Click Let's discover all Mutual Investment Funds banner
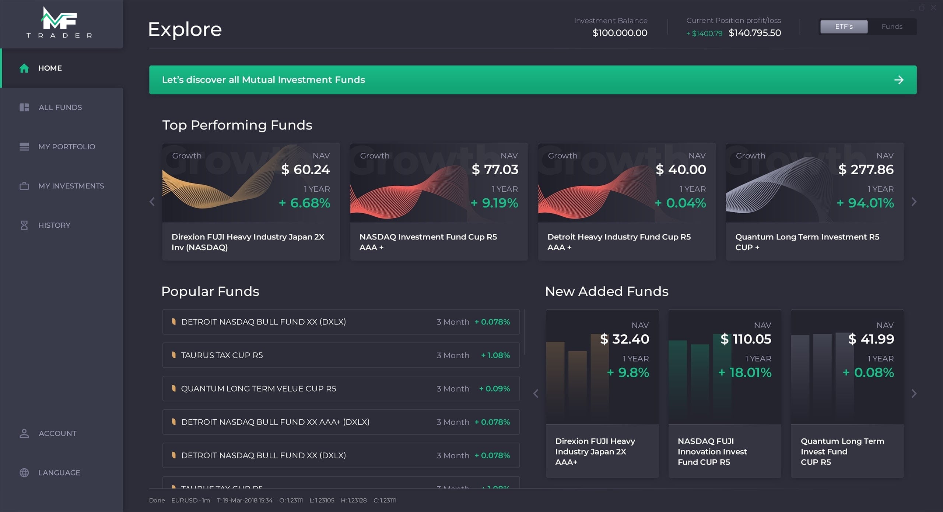This screenshot has height=512, width=943. click(533, 80)
